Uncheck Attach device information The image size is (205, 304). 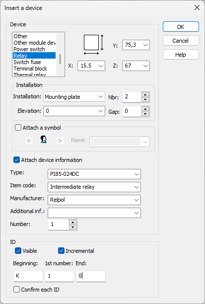pyautogui.click(x=16, y=160)
